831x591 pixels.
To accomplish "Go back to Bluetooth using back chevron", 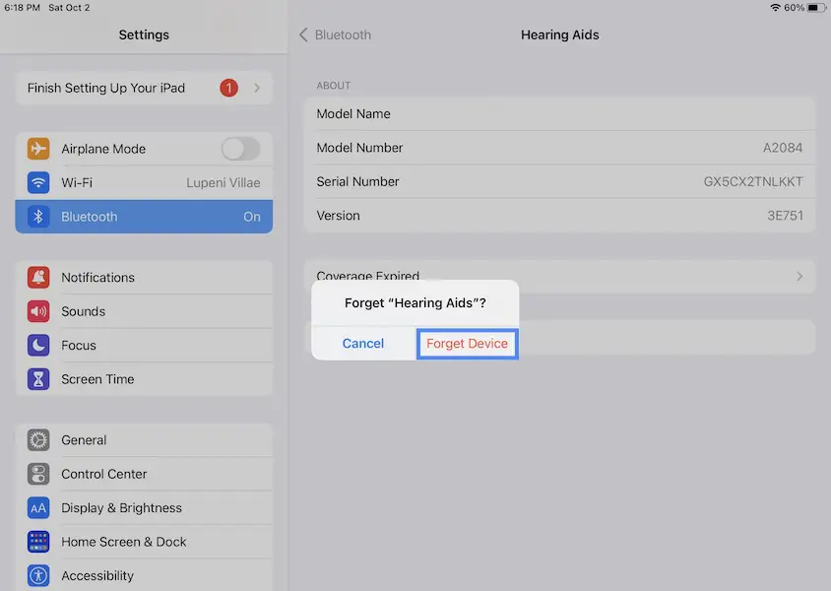I will (303, 34).
